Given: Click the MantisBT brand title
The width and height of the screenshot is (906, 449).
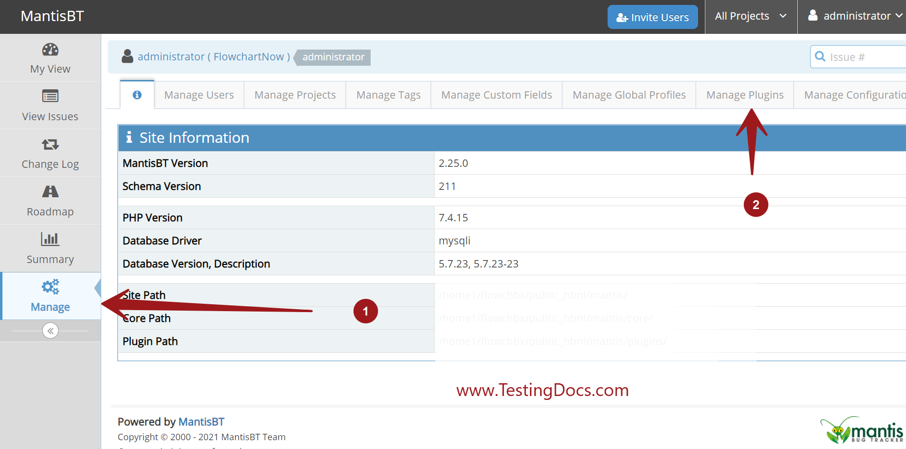Looking at the screenshot, I should point(52,16).
